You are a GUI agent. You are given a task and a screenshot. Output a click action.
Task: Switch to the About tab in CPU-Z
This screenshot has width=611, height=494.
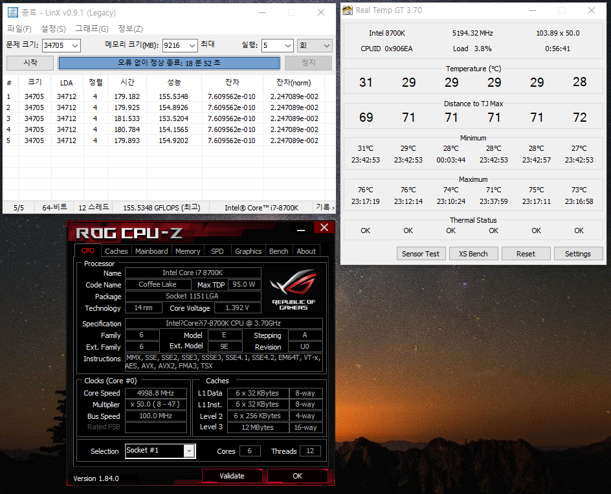click(306, 251)
